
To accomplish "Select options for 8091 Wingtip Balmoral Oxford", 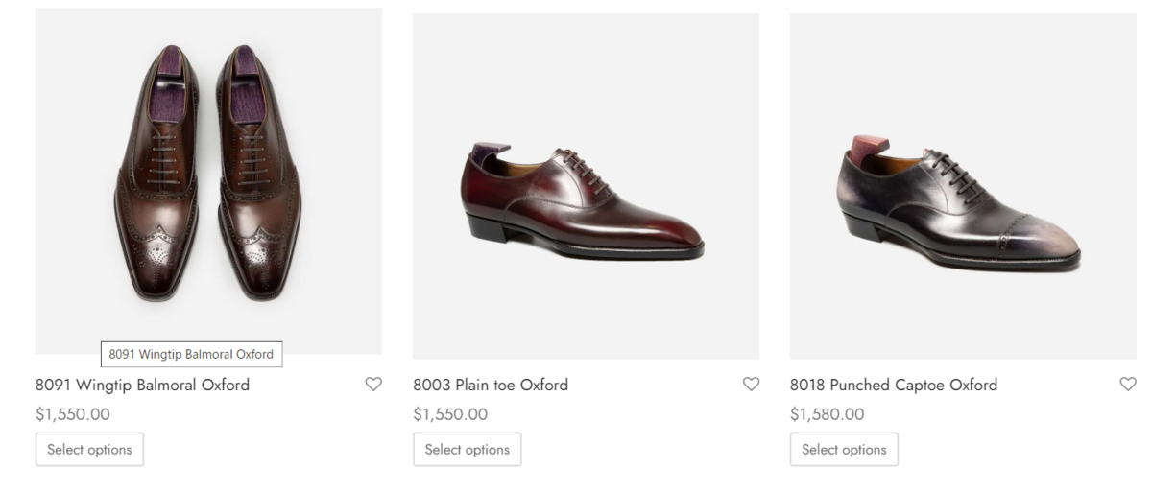I will click(89, 449).
